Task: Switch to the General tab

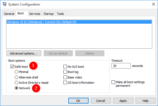Action: [x=9, y=14]
